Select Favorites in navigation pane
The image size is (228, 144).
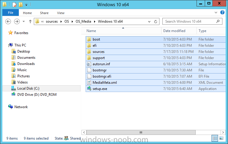(21, 33)
